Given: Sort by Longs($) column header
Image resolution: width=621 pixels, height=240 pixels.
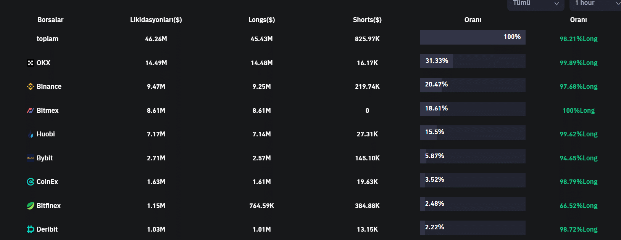Looking at the screenshot, I should (x=261, y=20).
